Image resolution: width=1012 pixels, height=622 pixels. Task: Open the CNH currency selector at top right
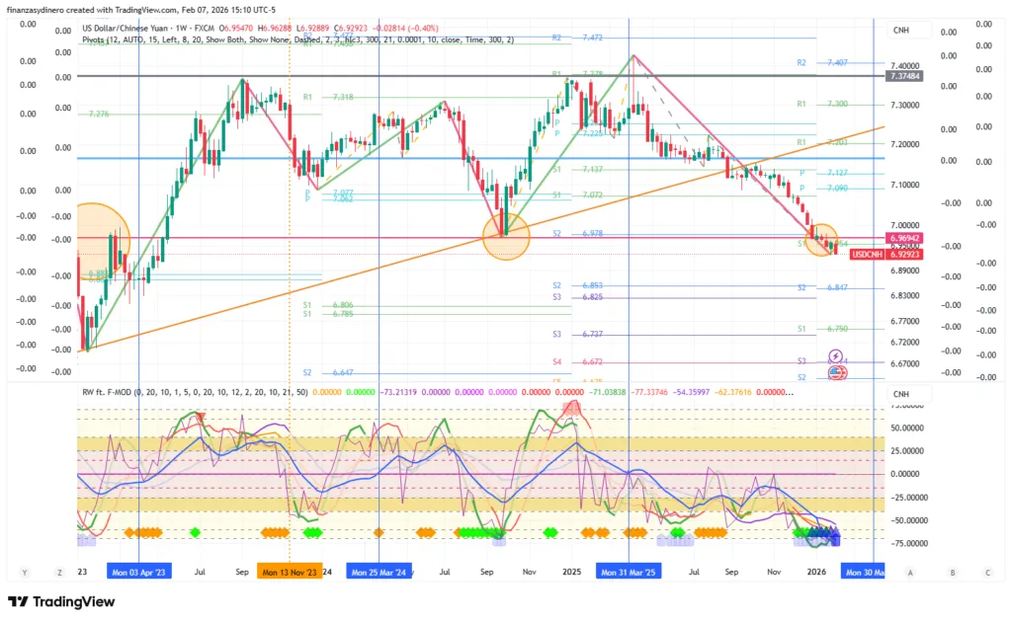[900, 30]
